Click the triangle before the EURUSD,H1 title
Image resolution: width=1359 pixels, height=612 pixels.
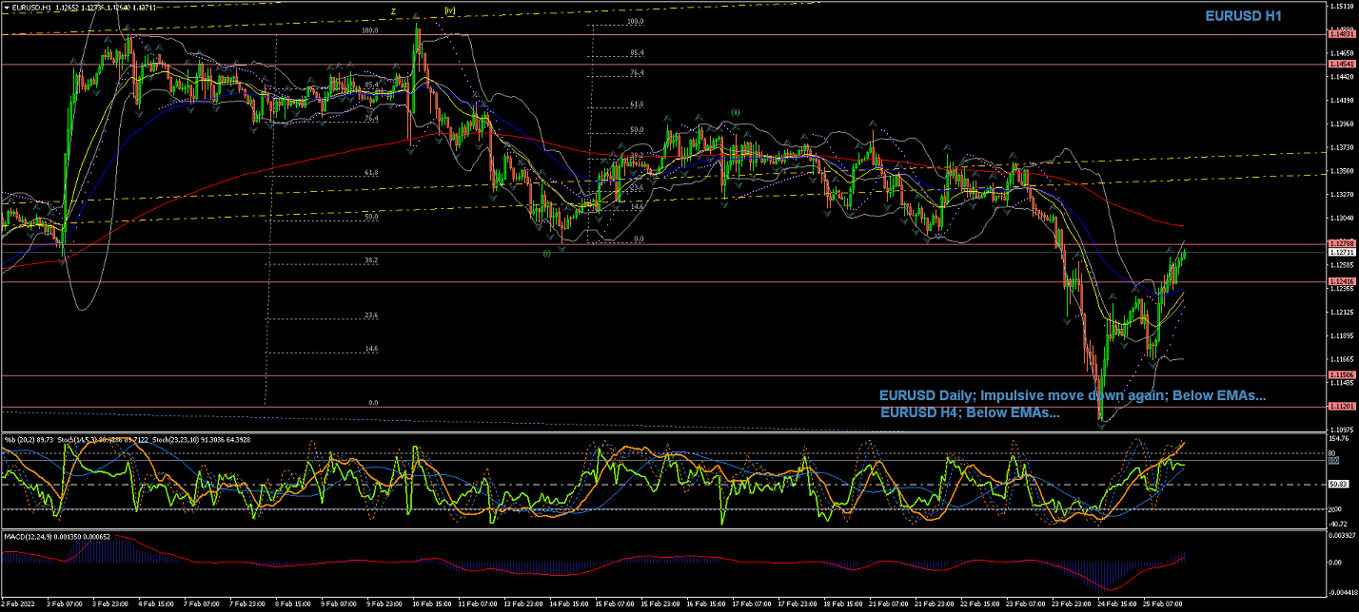click(x=7, y=8)
